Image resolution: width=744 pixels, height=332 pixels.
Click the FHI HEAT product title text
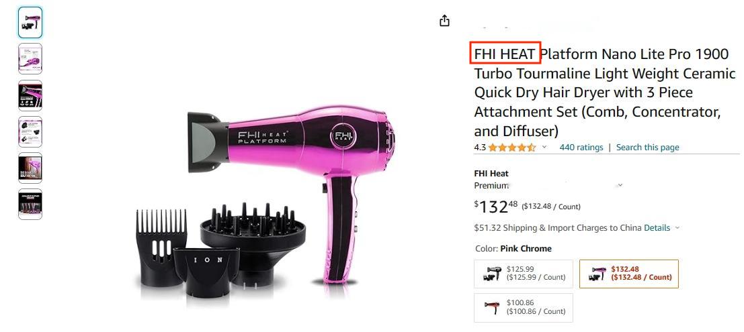(x=505, y=54)
